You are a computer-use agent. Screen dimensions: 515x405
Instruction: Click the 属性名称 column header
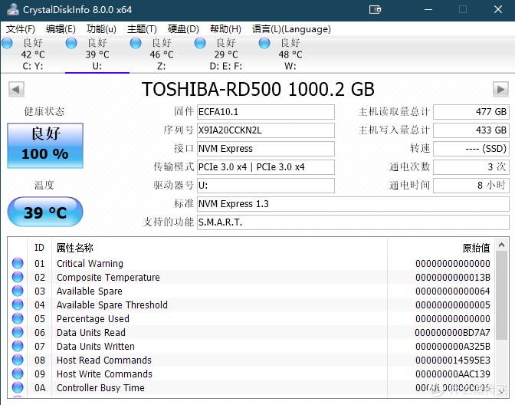tap(75, 248)
